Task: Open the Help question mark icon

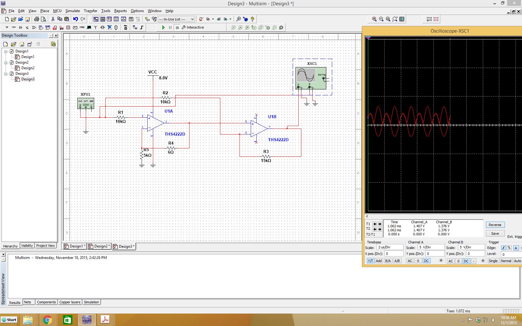Action: [252, 19]
